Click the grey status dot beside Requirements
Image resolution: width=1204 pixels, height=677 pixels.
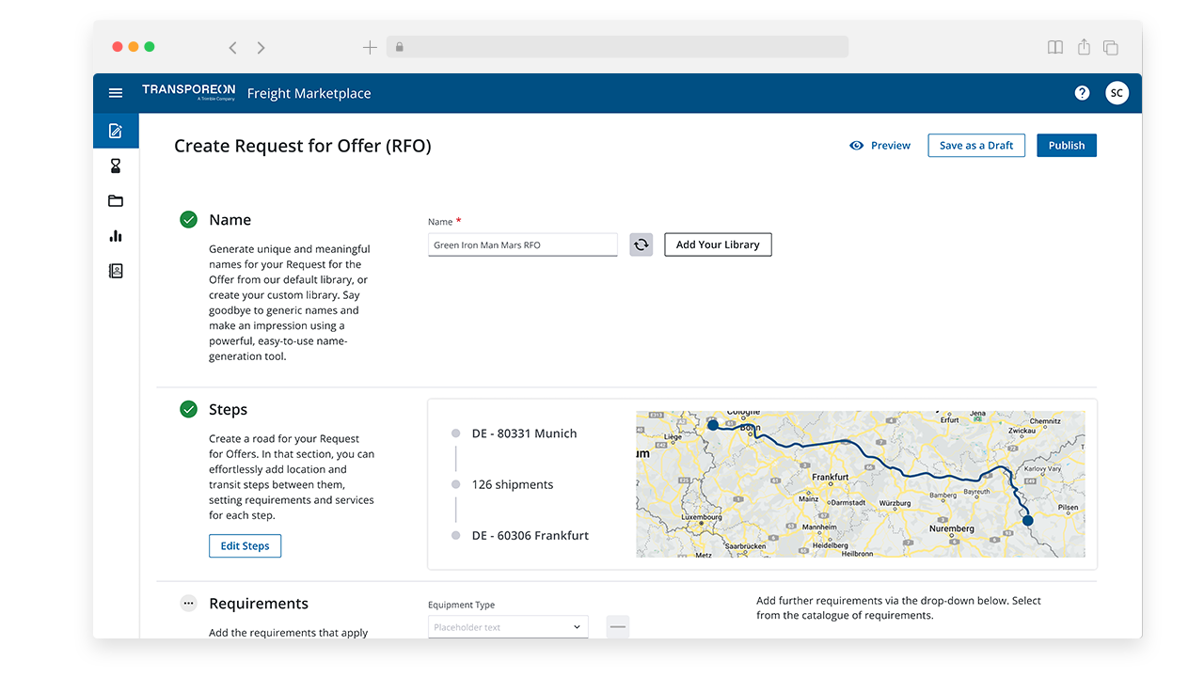pyautogui.click(x=188, y=604)
